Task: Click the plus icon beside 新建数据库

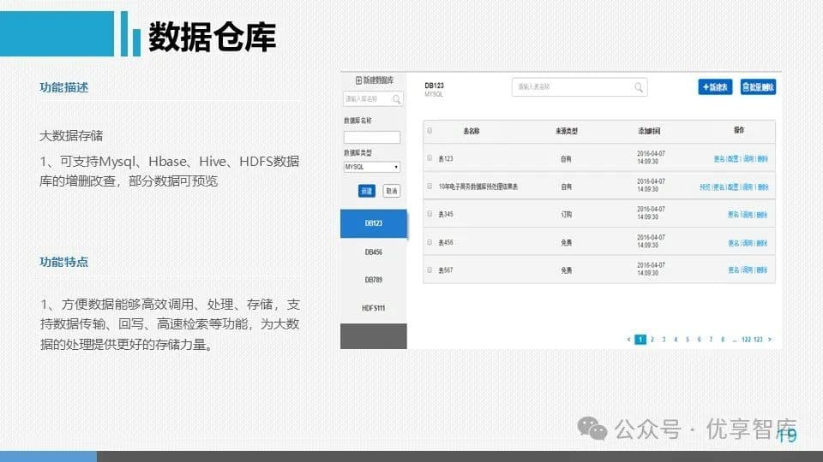Action: coord(359,80)
